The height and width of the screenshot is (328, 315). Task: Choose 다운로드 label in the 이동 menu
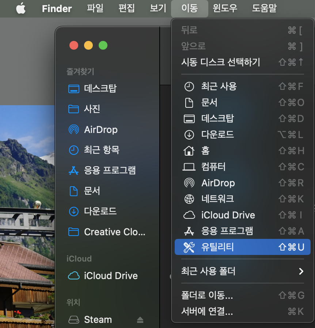click(x=217, y=135)
